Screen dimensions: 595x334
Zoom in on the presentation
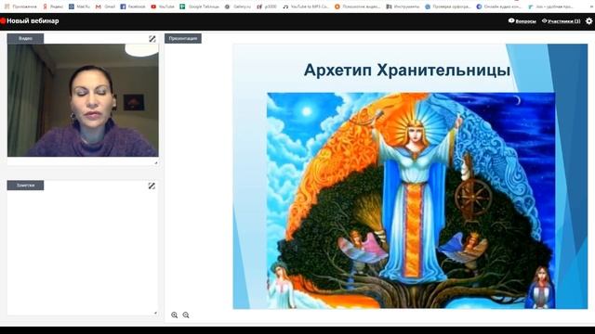pos(174,315)
